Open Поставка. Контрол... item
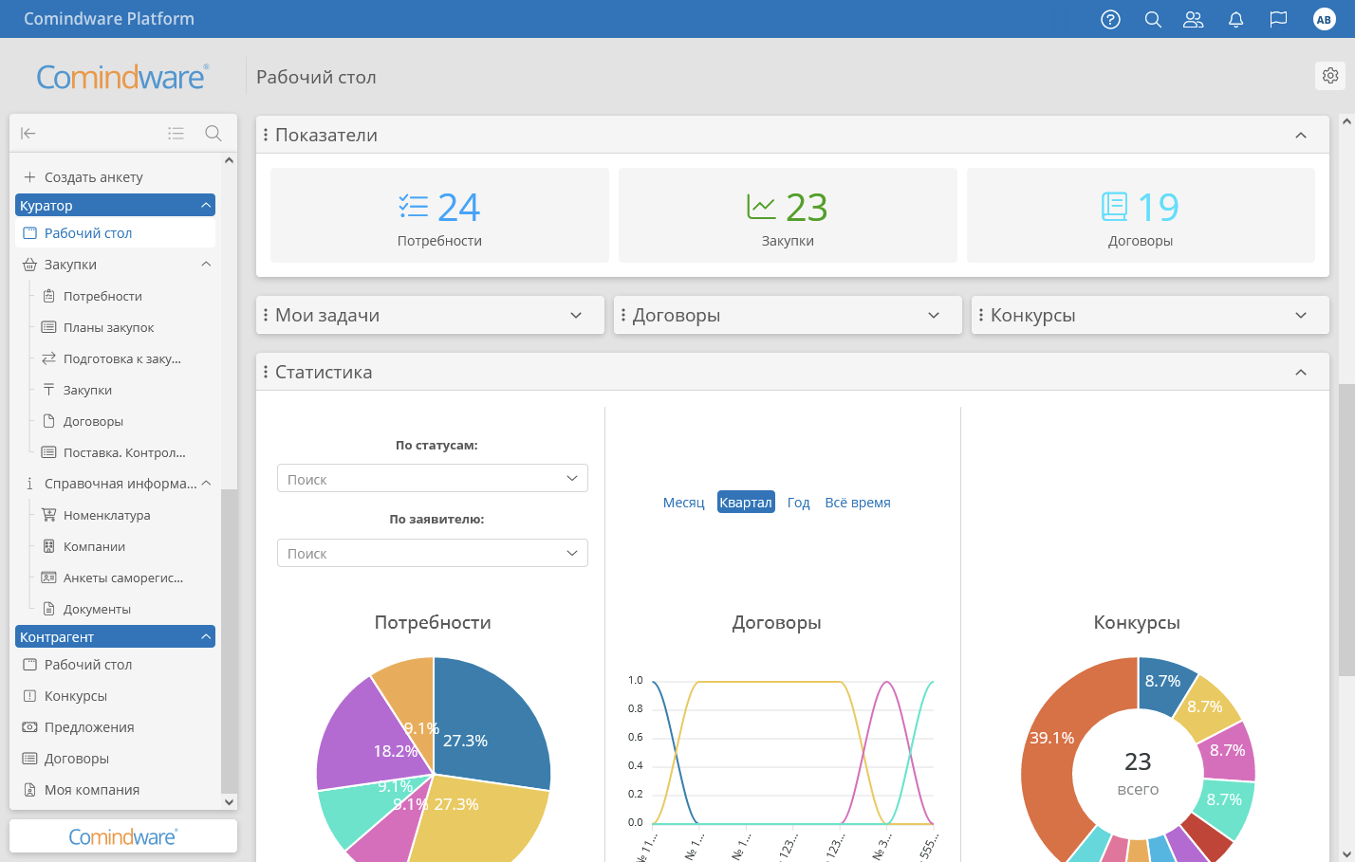This screenshot has width=1355, height=862. [x=122, y=452]
